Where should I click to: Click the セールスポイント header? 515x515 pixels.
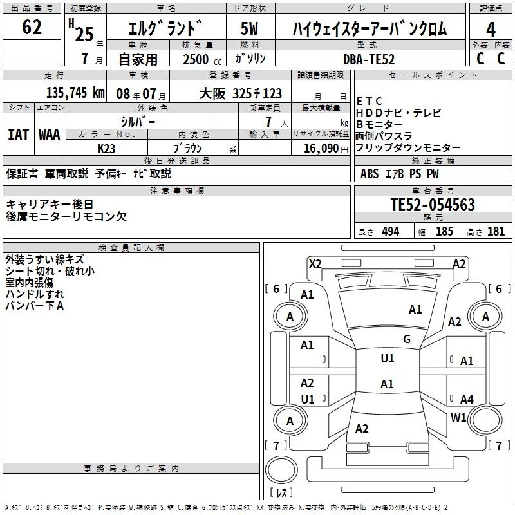click(433, 75)
